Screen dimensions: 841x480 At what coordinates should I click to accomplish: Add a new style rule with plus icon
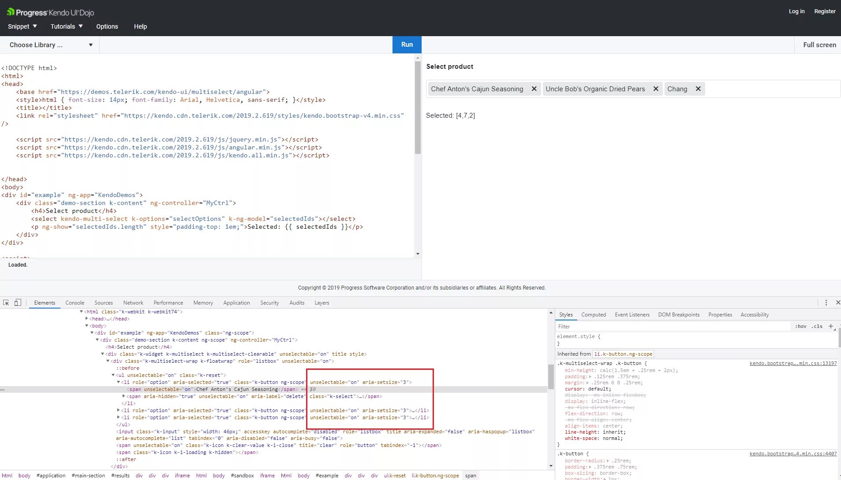click(831, 327)
